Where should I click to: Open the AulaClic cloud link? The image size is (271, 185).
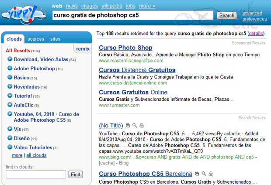(24, 105)
